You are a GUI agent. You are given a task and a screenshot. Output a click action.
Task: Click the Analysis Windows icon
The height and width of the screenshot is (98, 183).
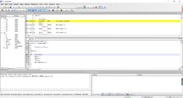click(53, 10)
